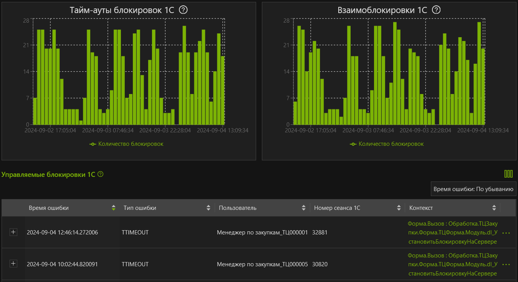Viewport: 518px width, 282px height.
Task: Click help icon beside Управляемые блокировки 1С
Action: coord(101,174)
